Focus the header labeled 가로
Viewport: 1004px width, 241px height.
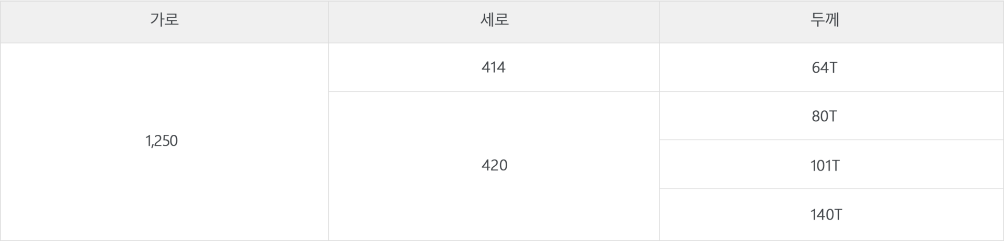coord(164,20)
